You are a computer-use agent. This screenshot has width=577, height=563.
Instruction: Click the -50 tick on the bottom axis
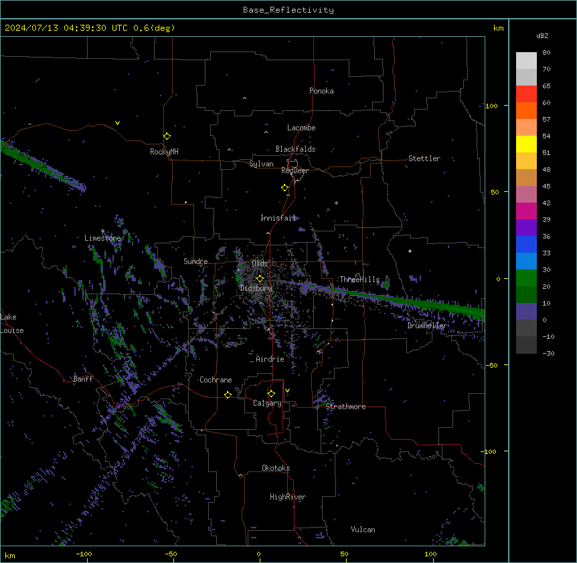point(171,554)
